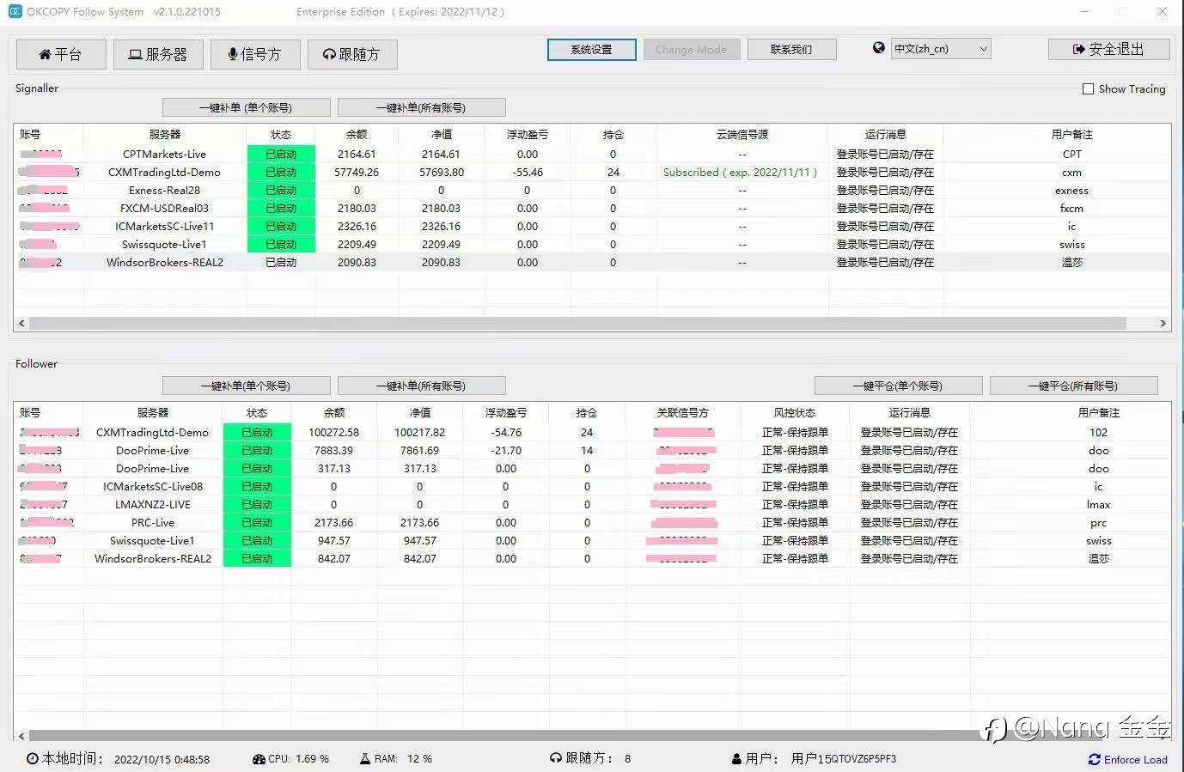Select the WindsorBrokers-REAL2 signaller row

(592, 263)
